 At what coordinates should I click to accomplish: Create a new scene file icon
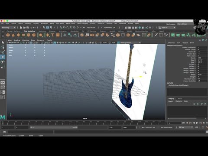21,27
